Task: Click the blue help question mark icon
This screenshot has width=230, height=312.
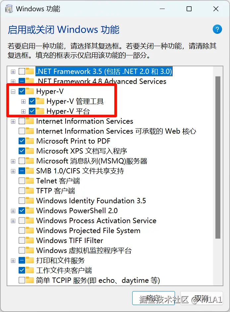Action: point(217,29)
